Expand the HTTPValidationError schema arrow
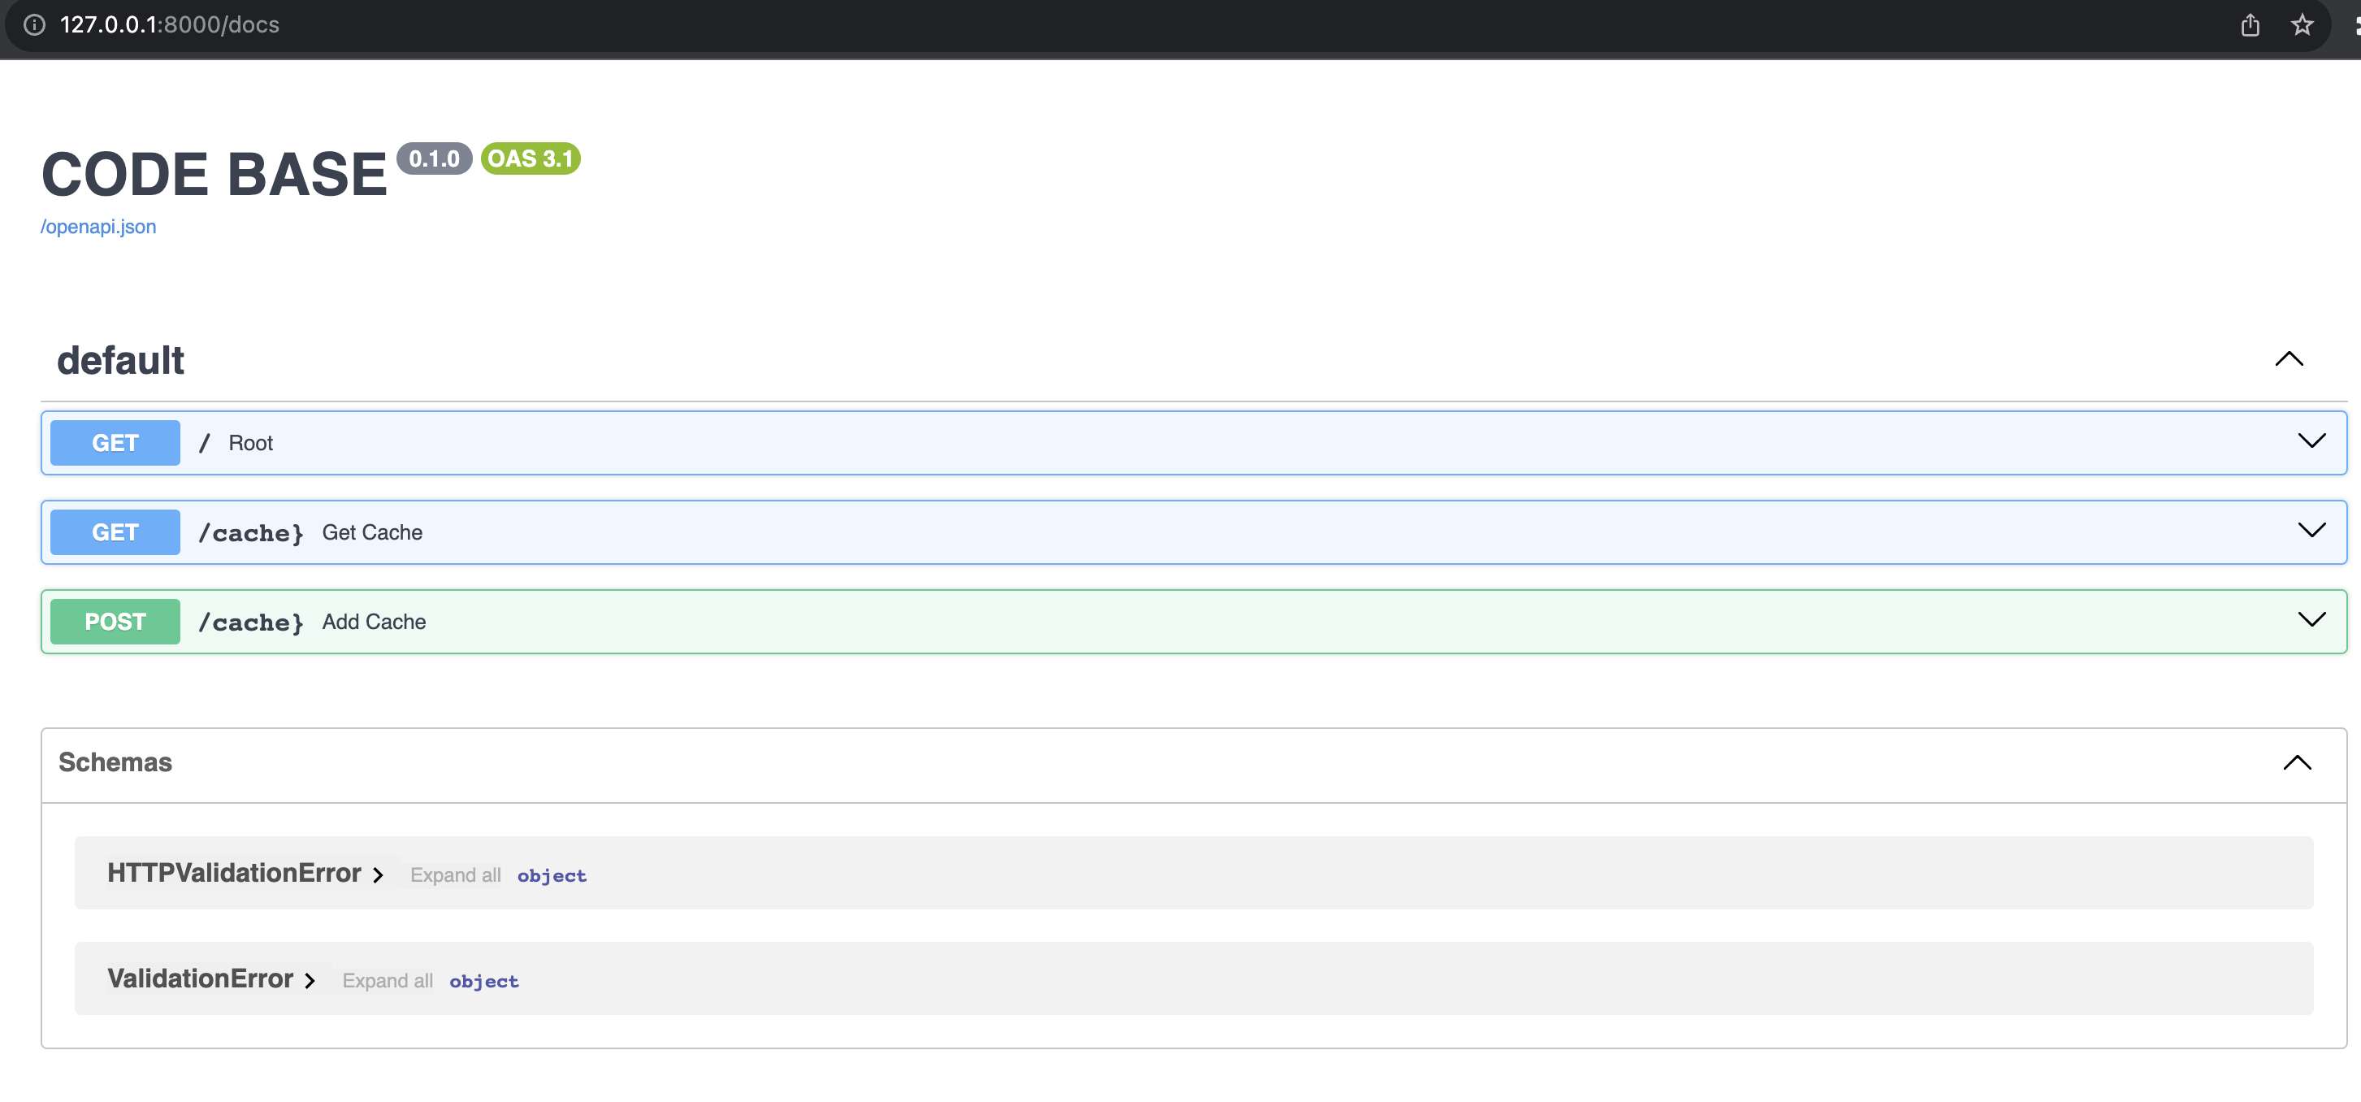Screen dimensions: 2361x1102 pyautogui.click(x=378, y=875)
